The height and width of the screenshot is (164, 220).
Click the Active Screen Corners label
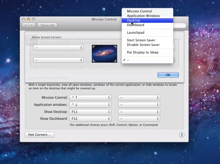coord(47,37)
